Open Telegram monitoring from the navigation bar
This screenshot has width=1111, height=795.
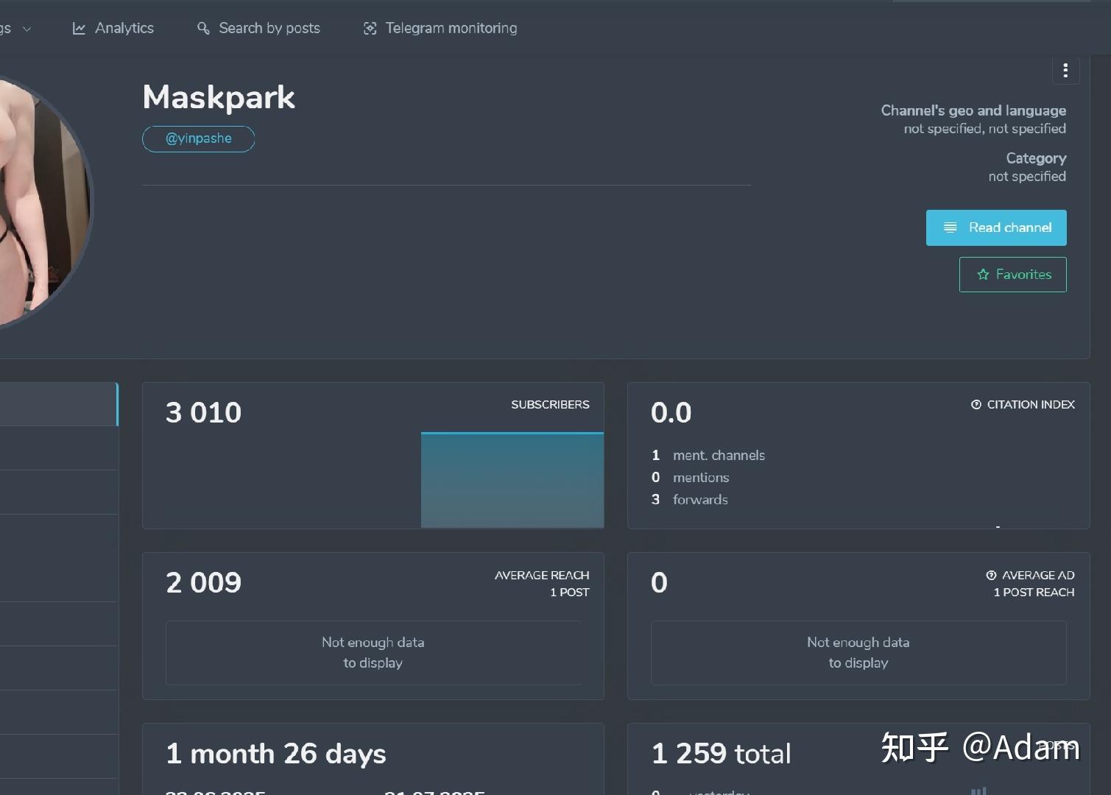pyautogui.click(x=439, y=28)
